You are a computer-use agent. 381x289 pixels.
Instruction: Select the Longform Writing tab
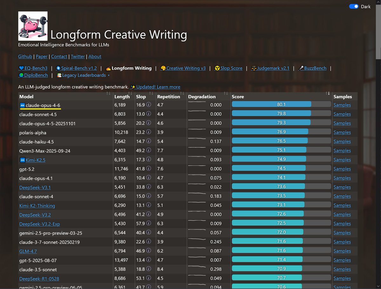pyautogui.click(x=129, y=68)
